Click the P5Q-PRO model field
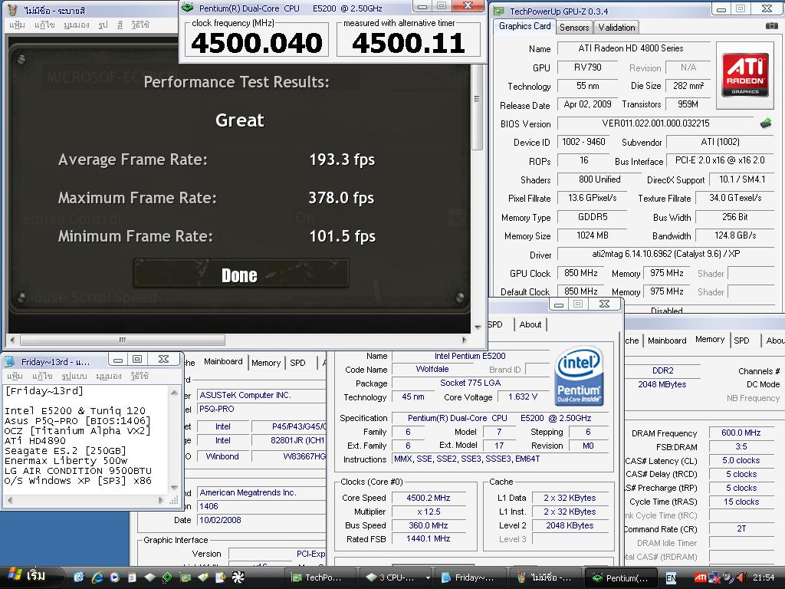Image resolution: width=785 pixels, height=589 pixels. 261,409
